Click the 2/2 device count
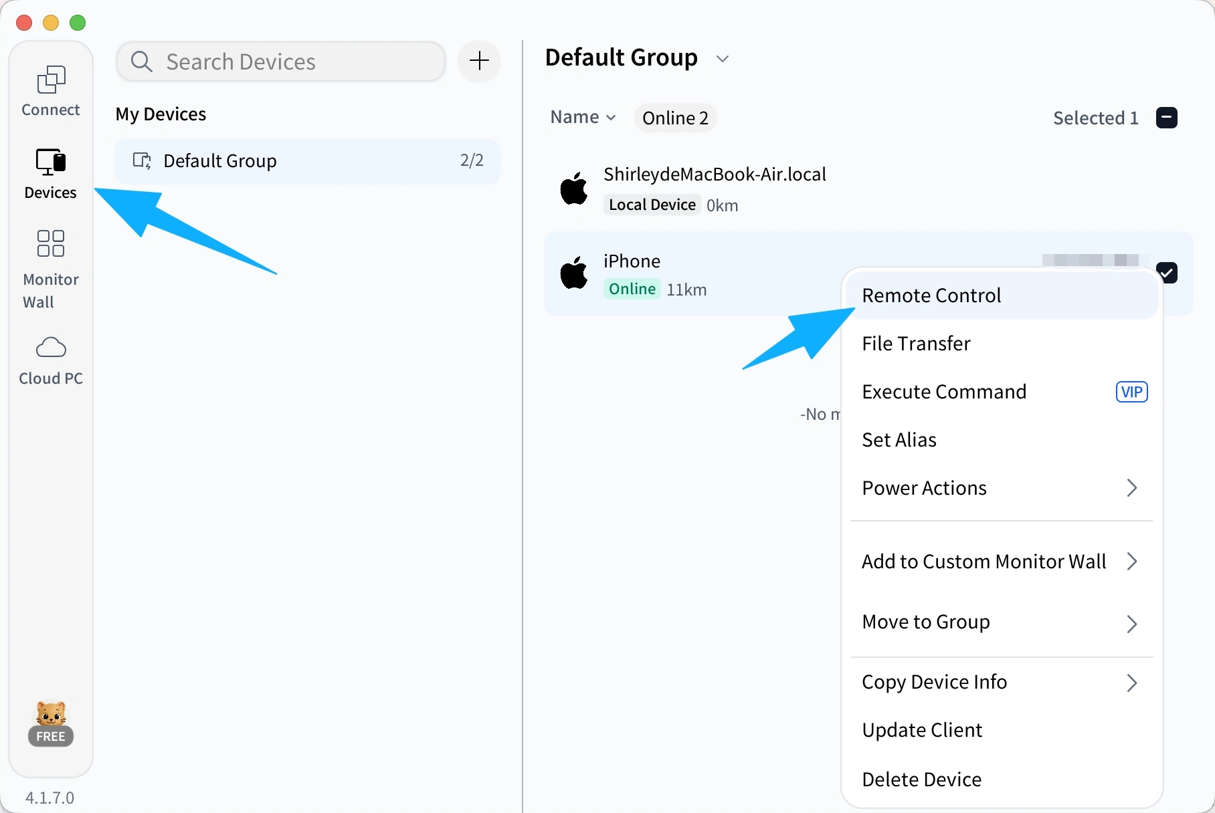 [x=472, y=160]
